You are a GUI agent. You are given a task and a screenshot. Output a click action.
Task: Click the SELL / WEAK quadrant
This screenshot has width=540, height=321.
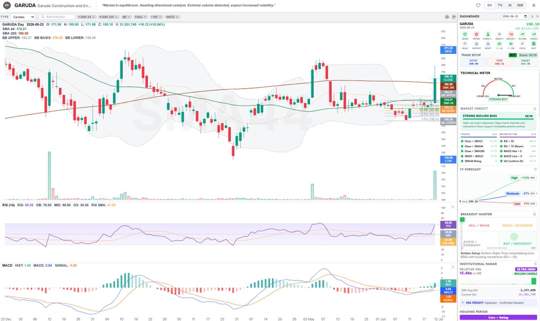(479, 225)
